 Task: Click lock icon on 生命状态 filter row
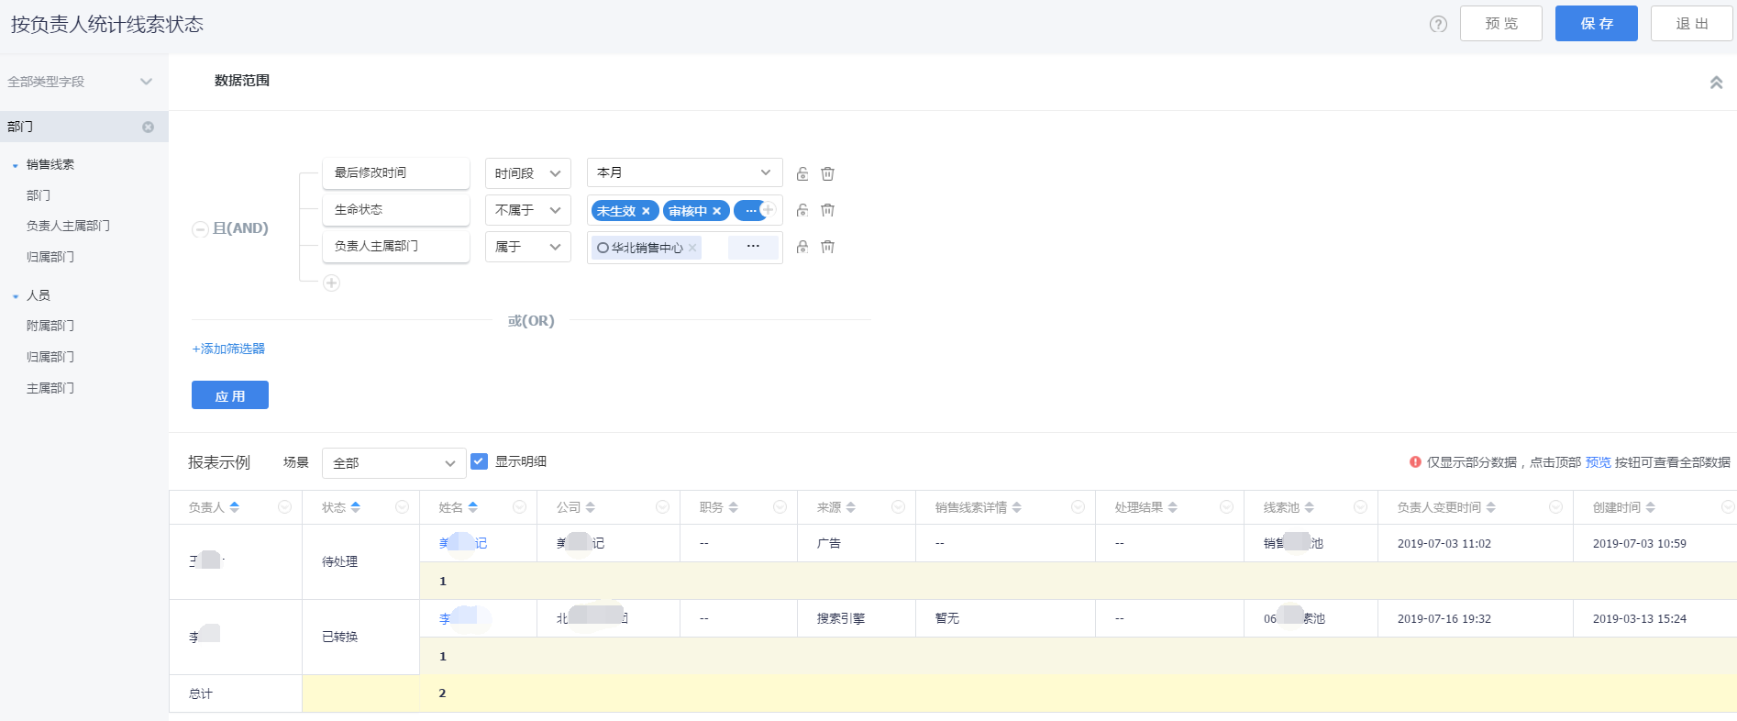(x=802, y=210)
